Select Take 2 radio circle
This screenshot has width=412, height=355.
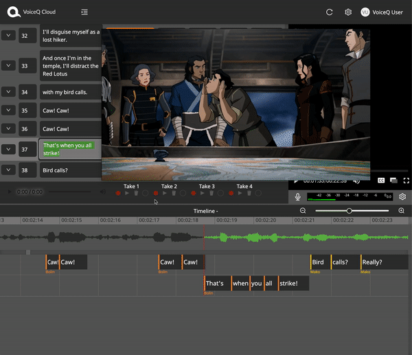coord(183,193)
